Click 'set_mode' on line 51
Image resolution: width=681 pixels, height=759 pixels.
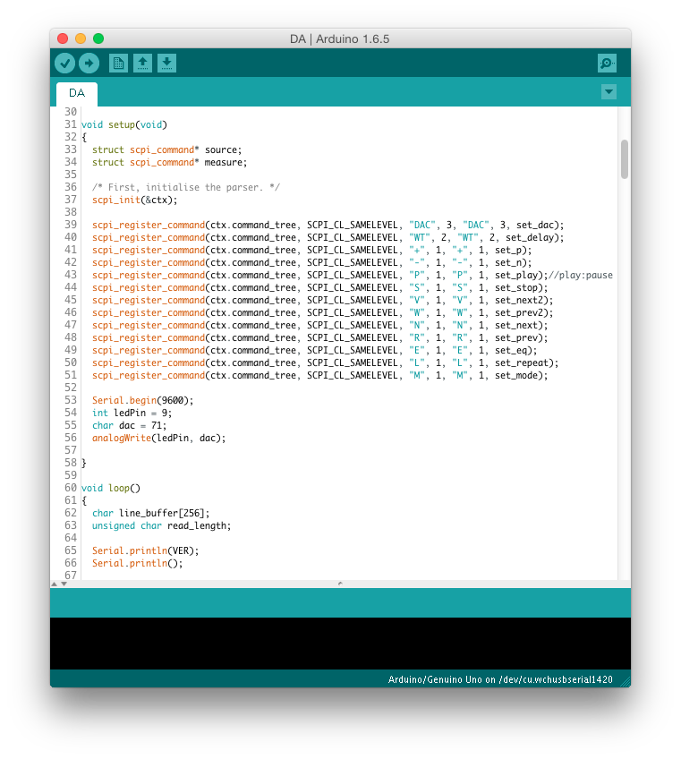(x=516, y=376)
